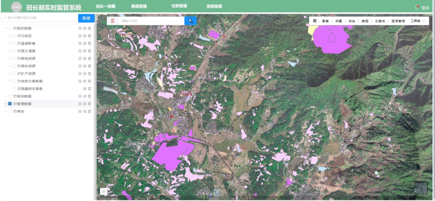Open the hamburger menu in map toolbar
The width and height of the screenshot is (435, 201).
315,21
